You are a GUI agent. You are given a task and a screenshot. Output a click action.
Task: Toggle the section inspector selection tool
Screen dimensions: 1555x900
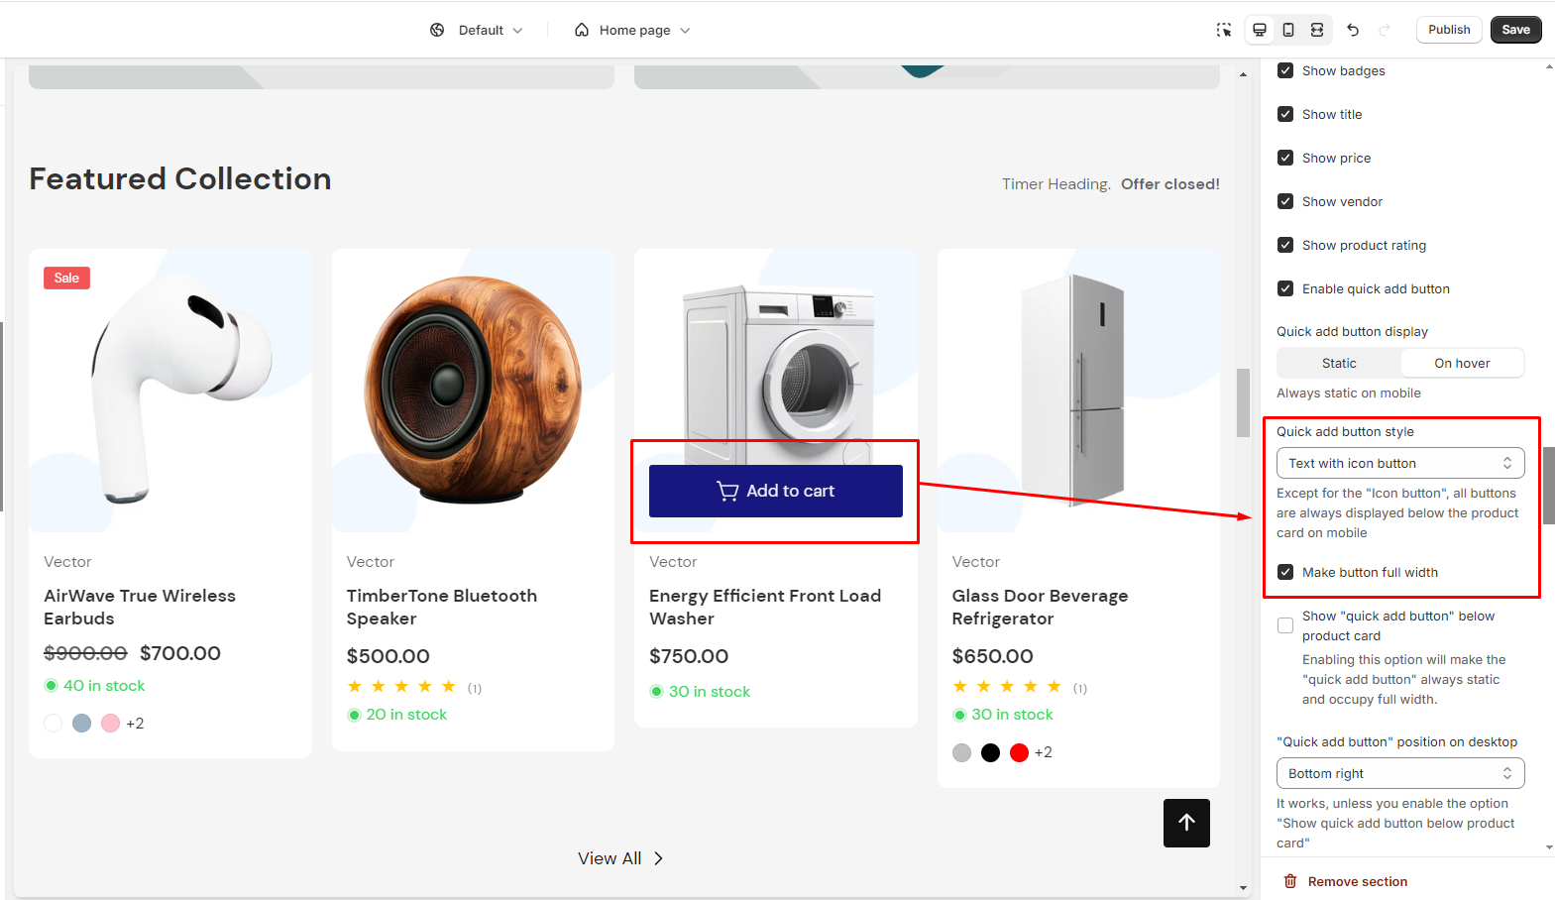[x=1224, y=30]
